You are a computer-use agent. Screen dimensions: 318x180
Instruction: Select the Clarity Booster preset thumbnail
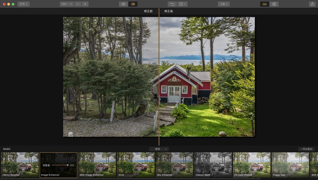(x=20, y=165)
